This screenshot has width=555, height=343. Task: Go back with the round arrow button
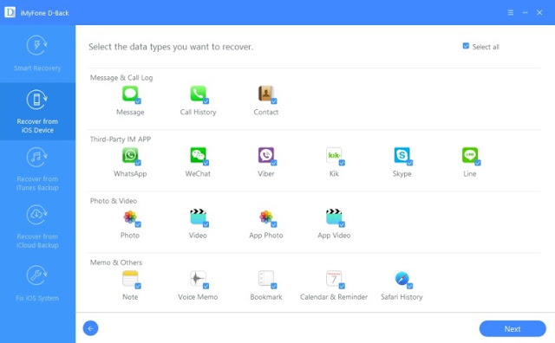pos(90,328)
